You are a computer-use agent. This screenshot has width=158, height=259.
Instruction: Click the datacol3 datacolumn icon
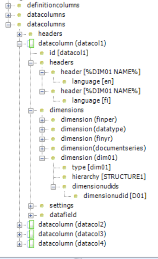31,234
